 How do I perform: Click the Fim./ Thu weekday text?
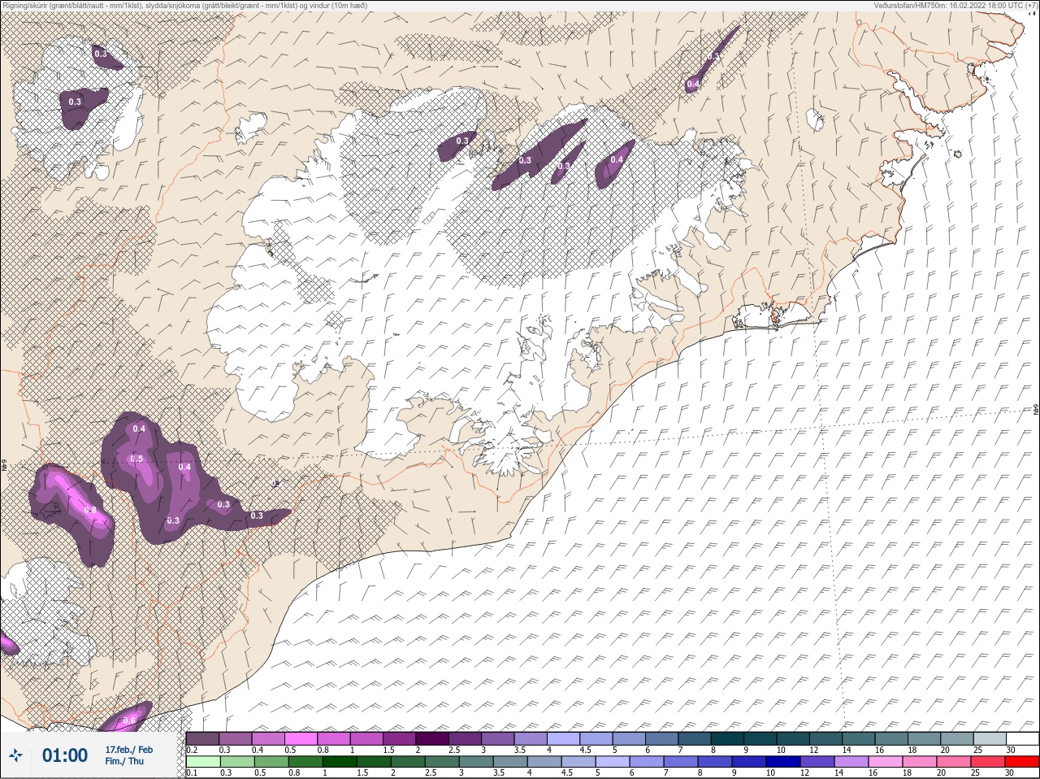coord(124,761)
